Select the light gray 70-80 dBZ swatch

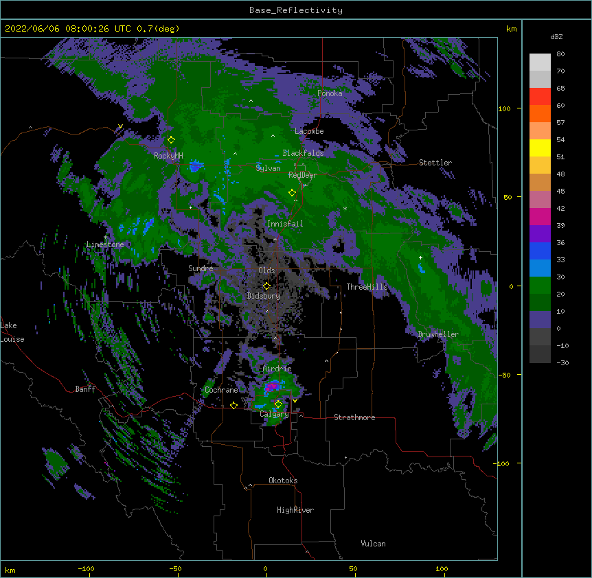pos(540,62)
